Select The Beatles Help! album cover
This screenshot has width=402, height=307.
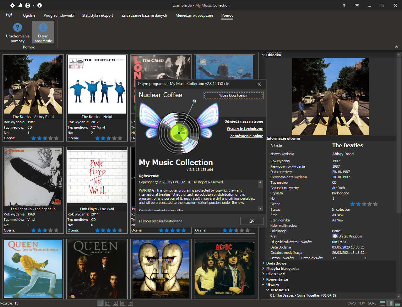coord(97,85)
